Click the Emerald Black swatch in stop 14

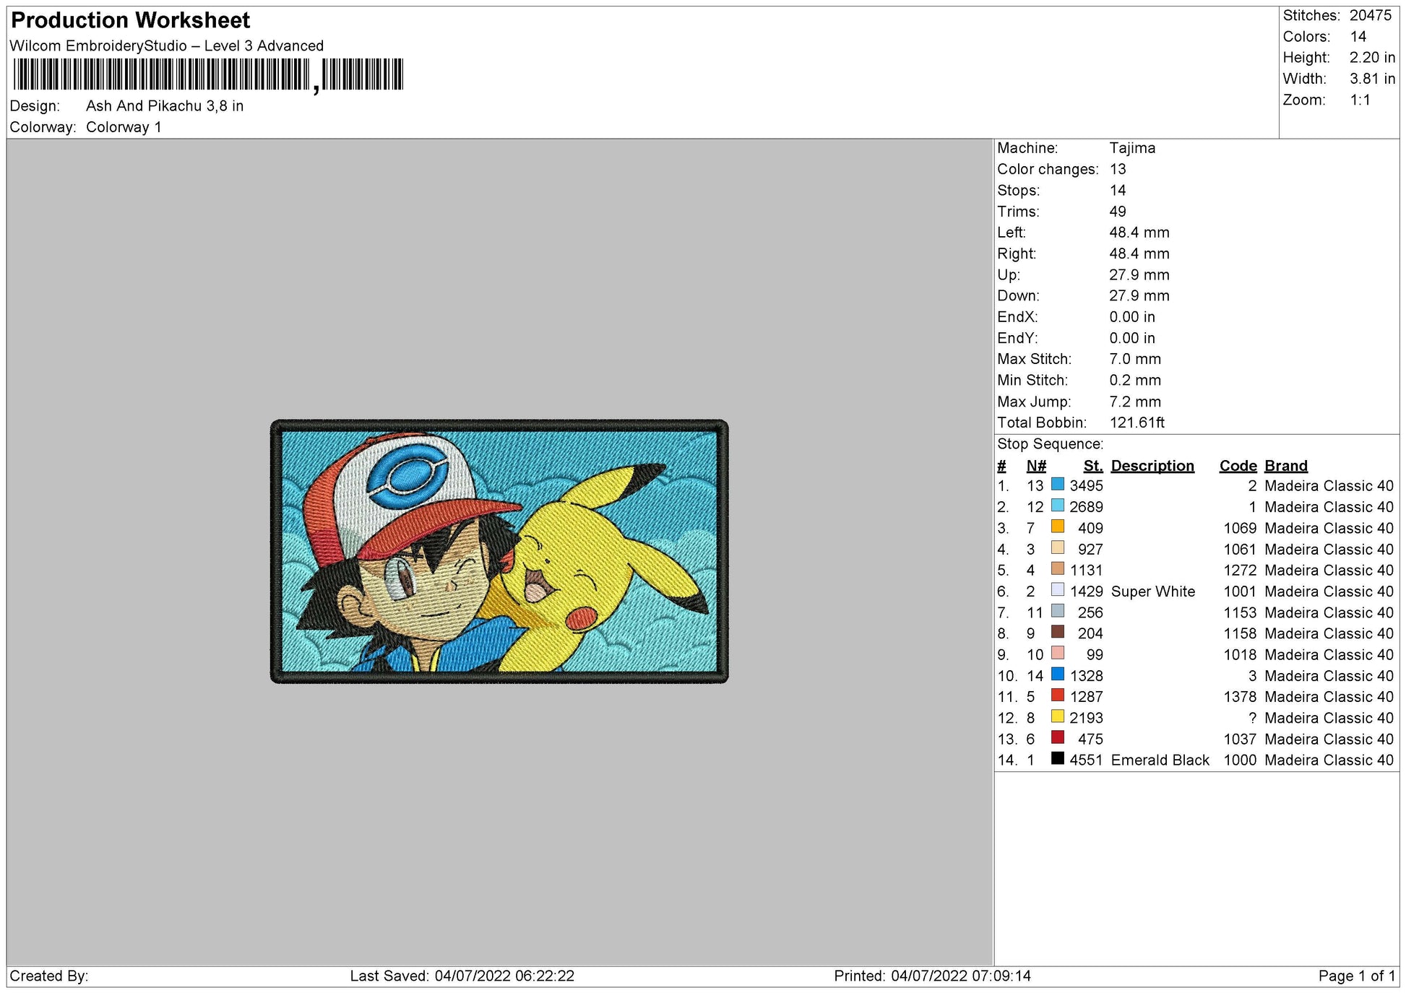click(x=1057, y=758)
